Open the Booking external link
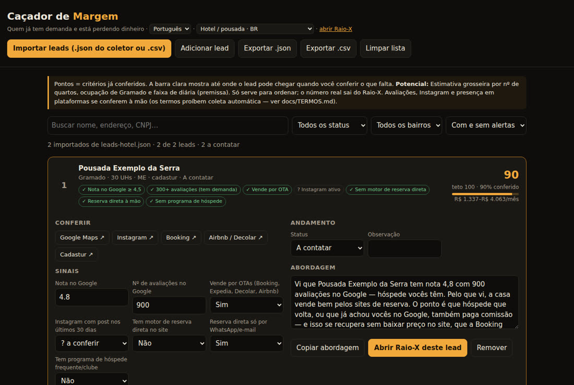This screenshot has width=574, height=385. [x=181, y=238]
